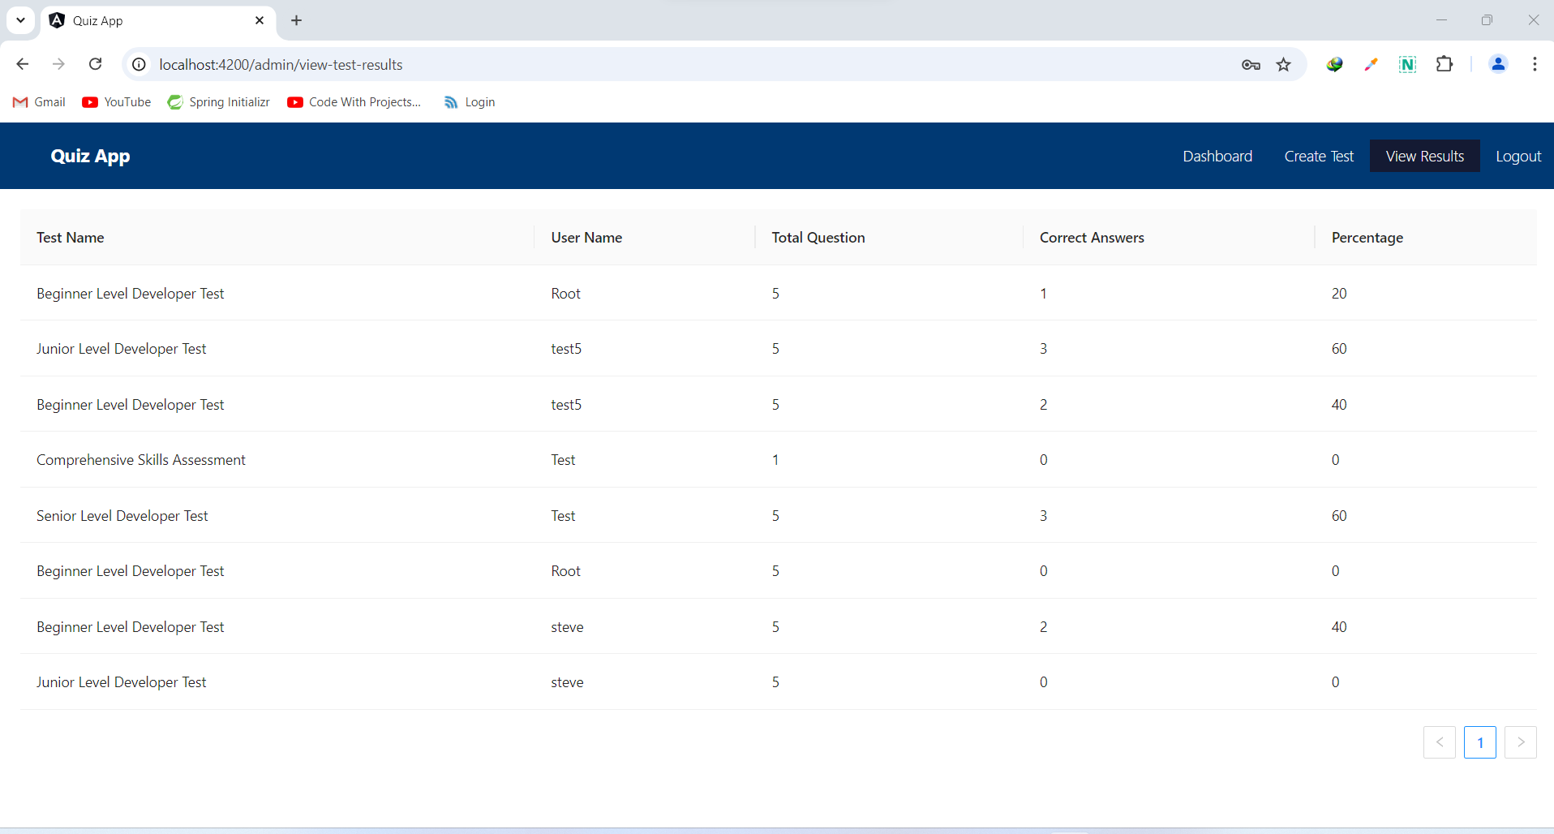Select Senior Level Developer Test row name
Image resolution: width=1554 pixels, height=834 pixels.
(122, 516)
